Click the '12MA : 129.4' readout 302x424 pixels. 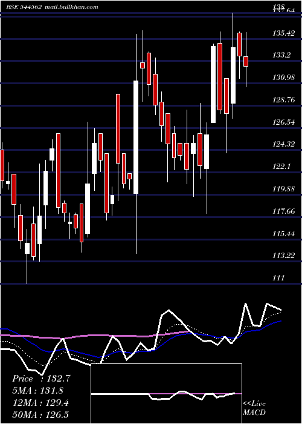[40, 403]
